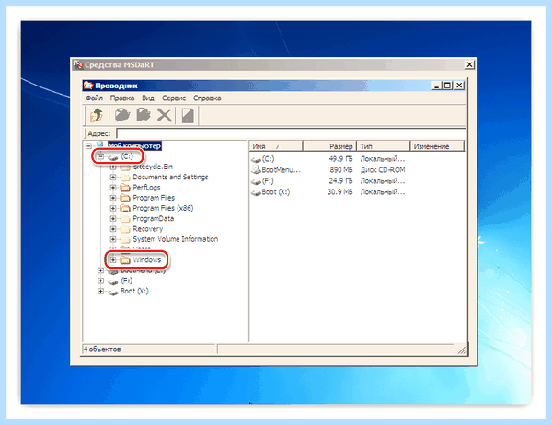
Task: Select Documents and Settings in tree
Action: (170, 177)
